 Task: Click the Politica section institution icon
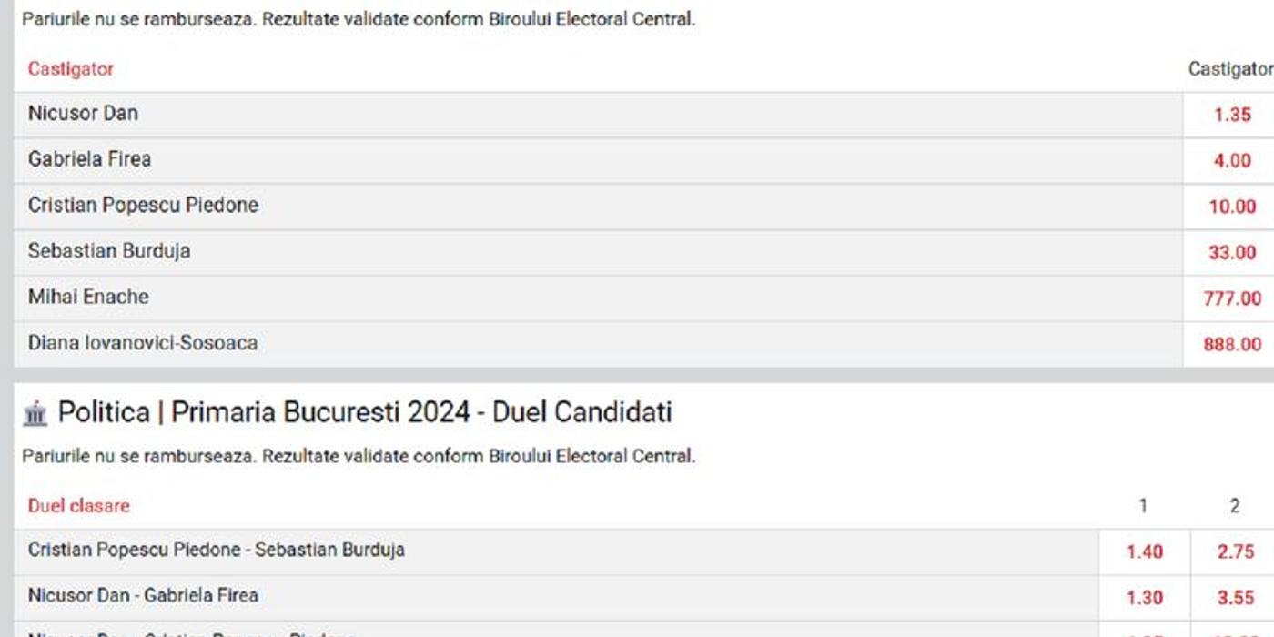pos(35,411)
